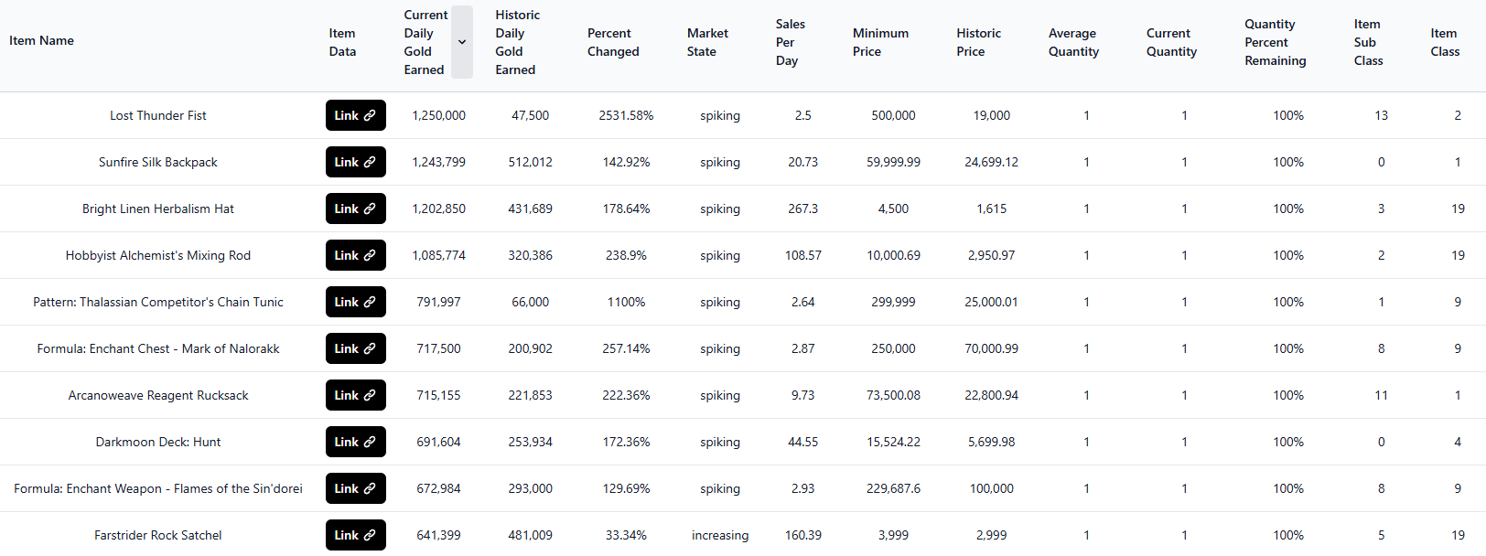Select the Darkmoon Deck: Hunt item name
Viewport: 1486px width, 556px height.
coord(158,442)
